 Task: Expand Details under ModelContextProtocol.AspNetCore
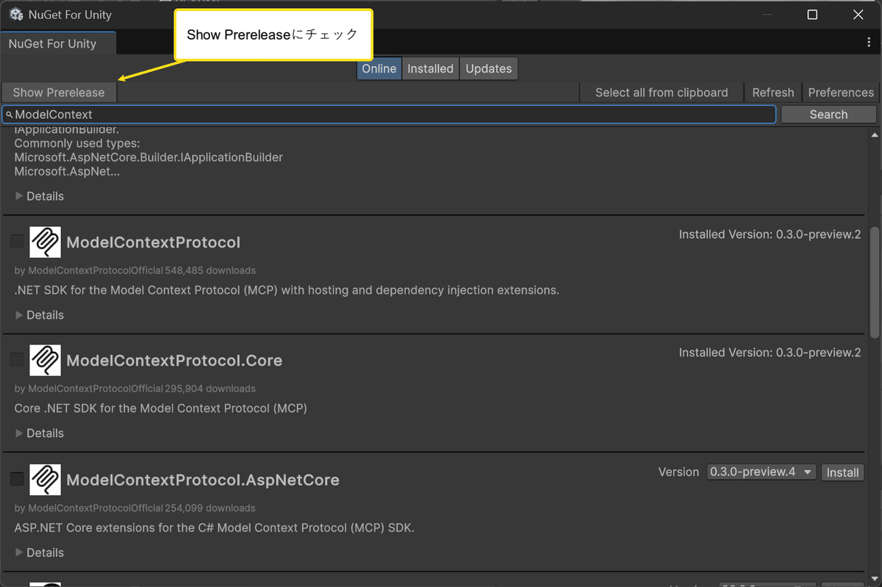(x=40, y=552)
